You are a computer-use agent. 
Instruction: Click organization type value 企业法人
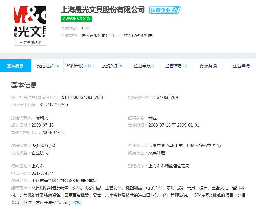pyautogui.click(x=40, y=153)
